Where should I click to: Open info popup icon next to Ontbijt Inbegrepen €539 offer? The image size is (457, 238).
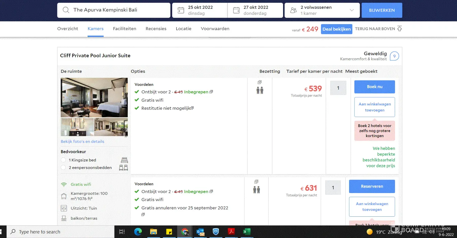[211, 92]
